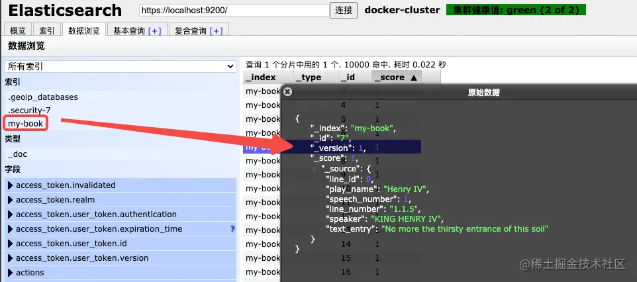Expand the actions field
This screenshot has height=282, width=637.
click(121, 273)
